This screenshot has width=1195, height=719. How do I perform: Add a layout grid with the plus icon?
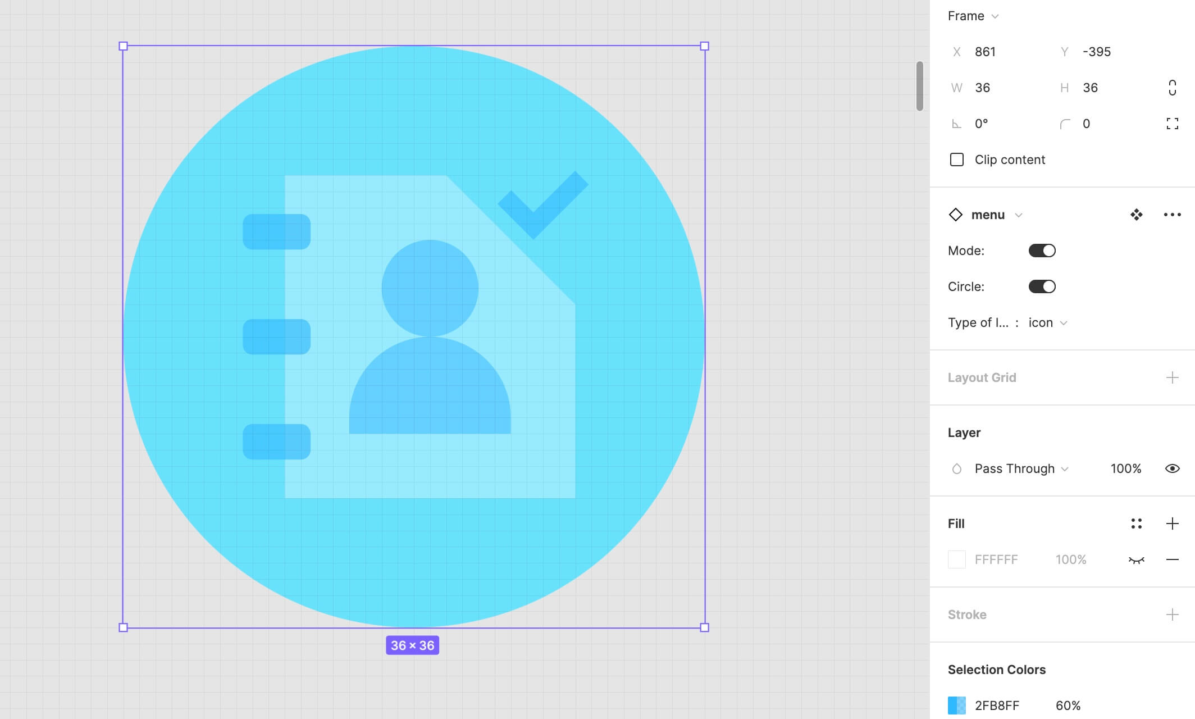pyautogui.click(x=1173, y=377)
